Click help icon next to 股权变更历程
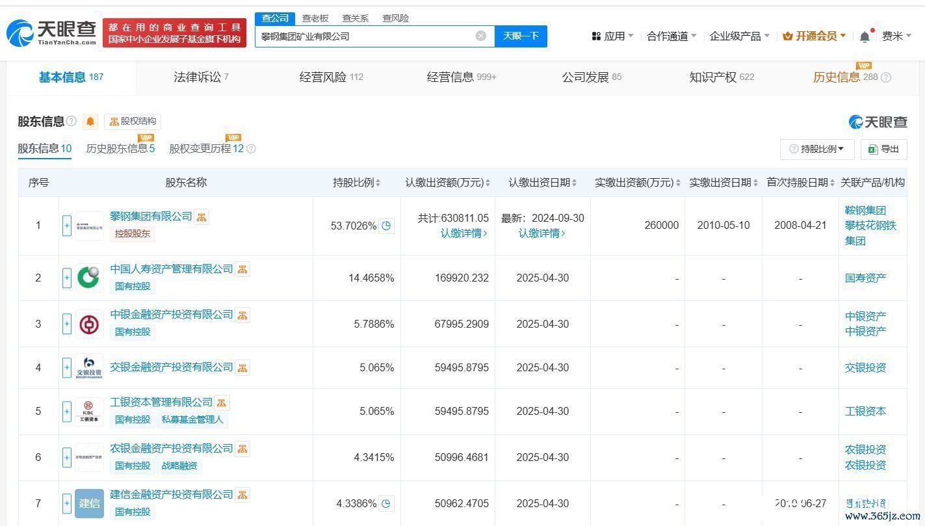The height and width of the screenshot is (526, 925). pyautogui.click(x=251, y=149)
